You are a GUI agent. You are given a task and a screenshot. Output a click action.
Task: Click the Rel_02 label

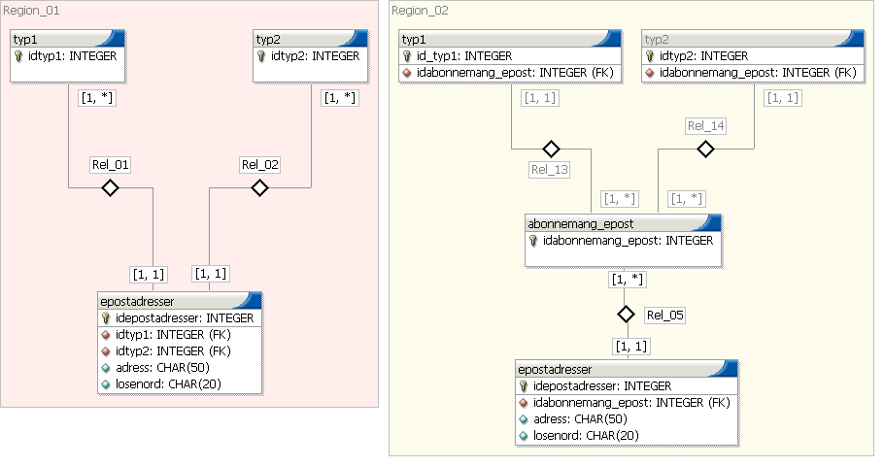[260, 164]
